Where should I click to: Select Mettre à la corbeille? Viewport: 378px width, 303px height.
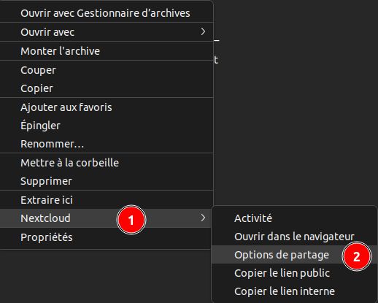[107, 163]
